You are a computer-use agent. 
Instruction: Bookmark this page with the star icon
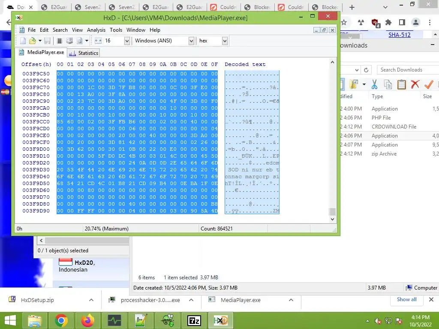(344, 22)
